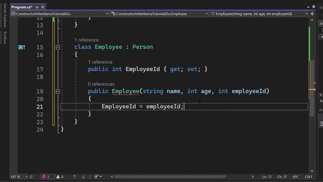This screenshot has height=182, width=323.
Task: Click the code health indicator icon
Action: [31, 176]
